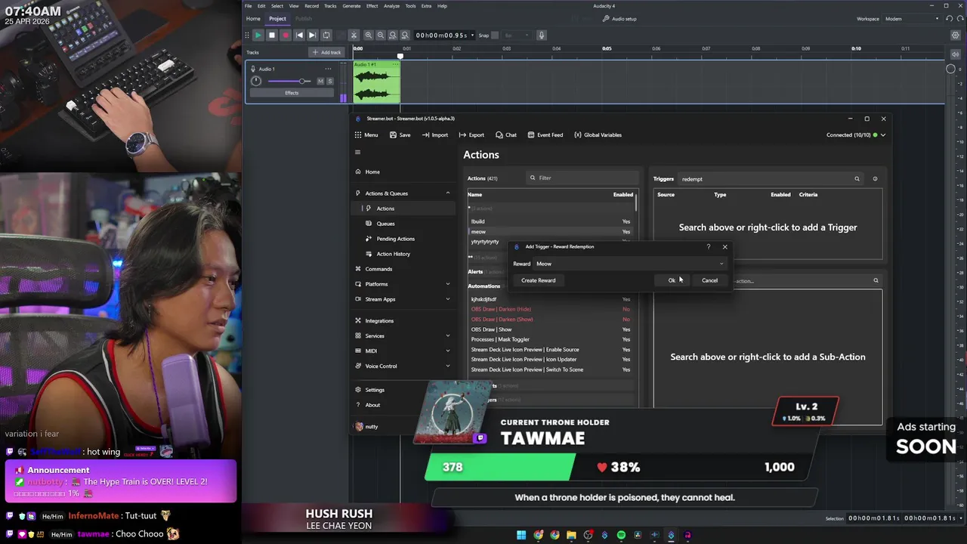
Task: Expand the MIDI section
Action: point(403,351)
